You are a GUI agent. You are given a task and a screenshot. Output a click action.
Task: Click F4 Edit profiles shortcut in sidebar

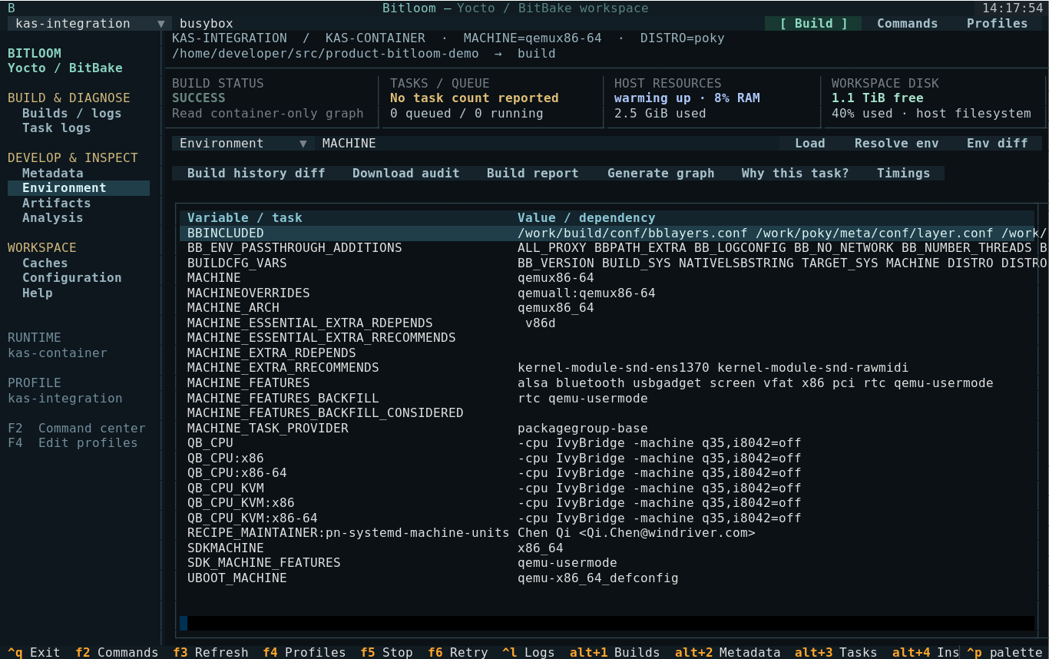pyautogui.click(x=72, y=443)
